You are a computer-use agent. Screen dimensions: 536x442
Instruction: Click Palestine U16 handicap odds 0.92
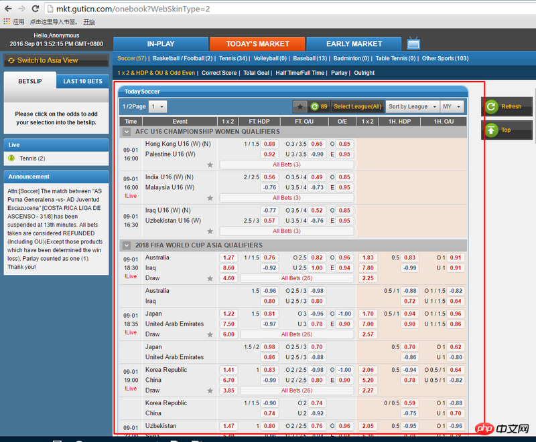269,154
